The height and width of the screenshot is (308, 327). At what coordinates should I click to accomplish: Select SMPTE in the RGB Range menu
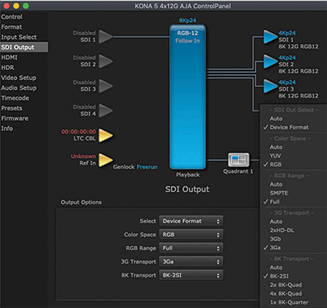[x=279, y=193]
